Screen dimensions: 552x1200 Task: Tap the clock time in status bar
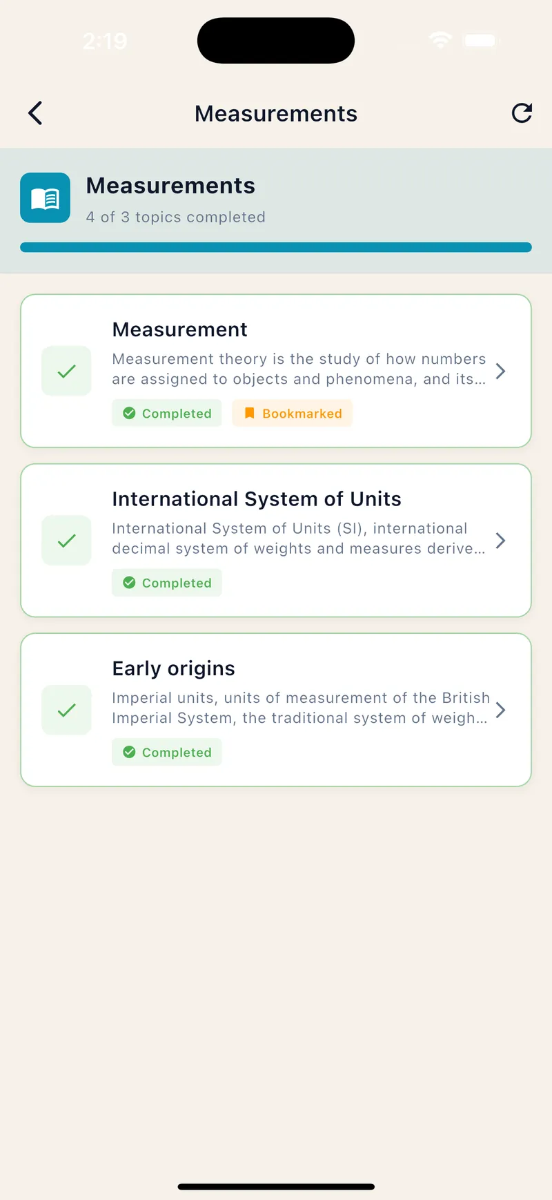pos(105,41)
